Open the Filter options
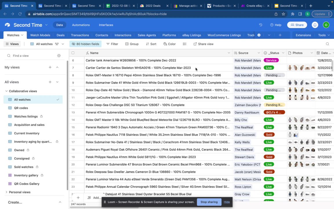Screen dimensions: 334x209 pos(112,44)
